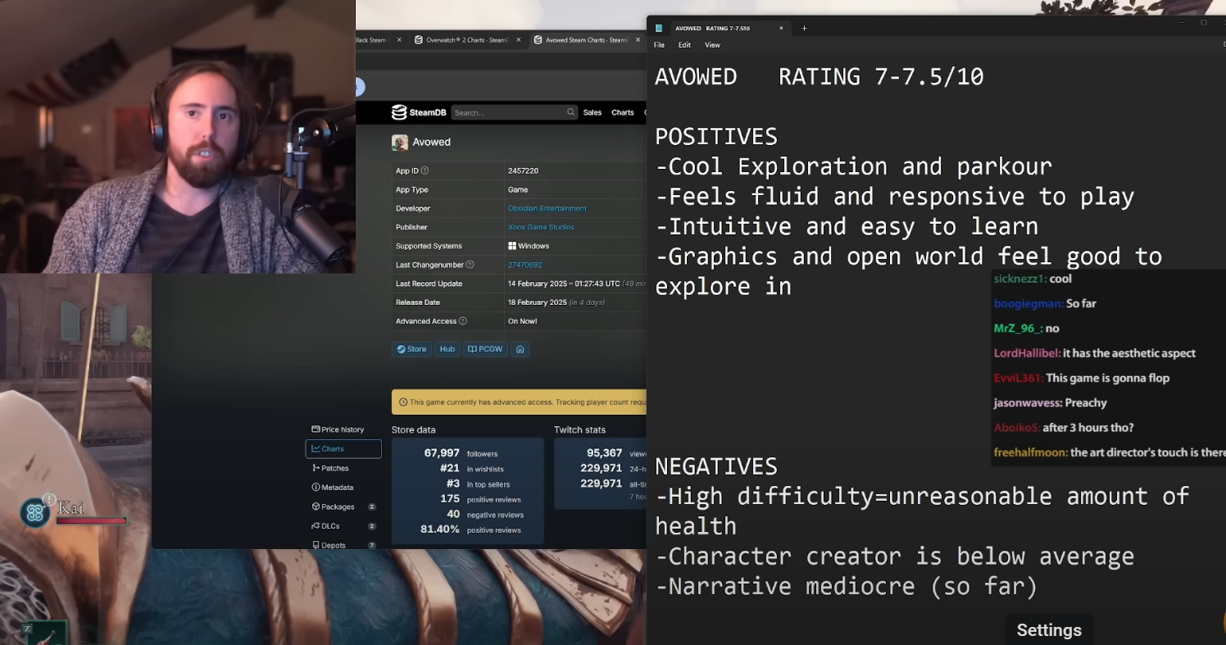Click chat message from boogiegman 'So far'

click(x=1081, y=303)
